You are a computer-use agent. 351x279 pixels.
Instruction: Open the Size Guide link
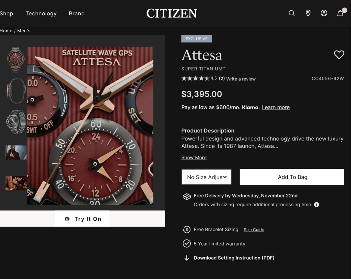pyautogui.click(x=254, y=230)
